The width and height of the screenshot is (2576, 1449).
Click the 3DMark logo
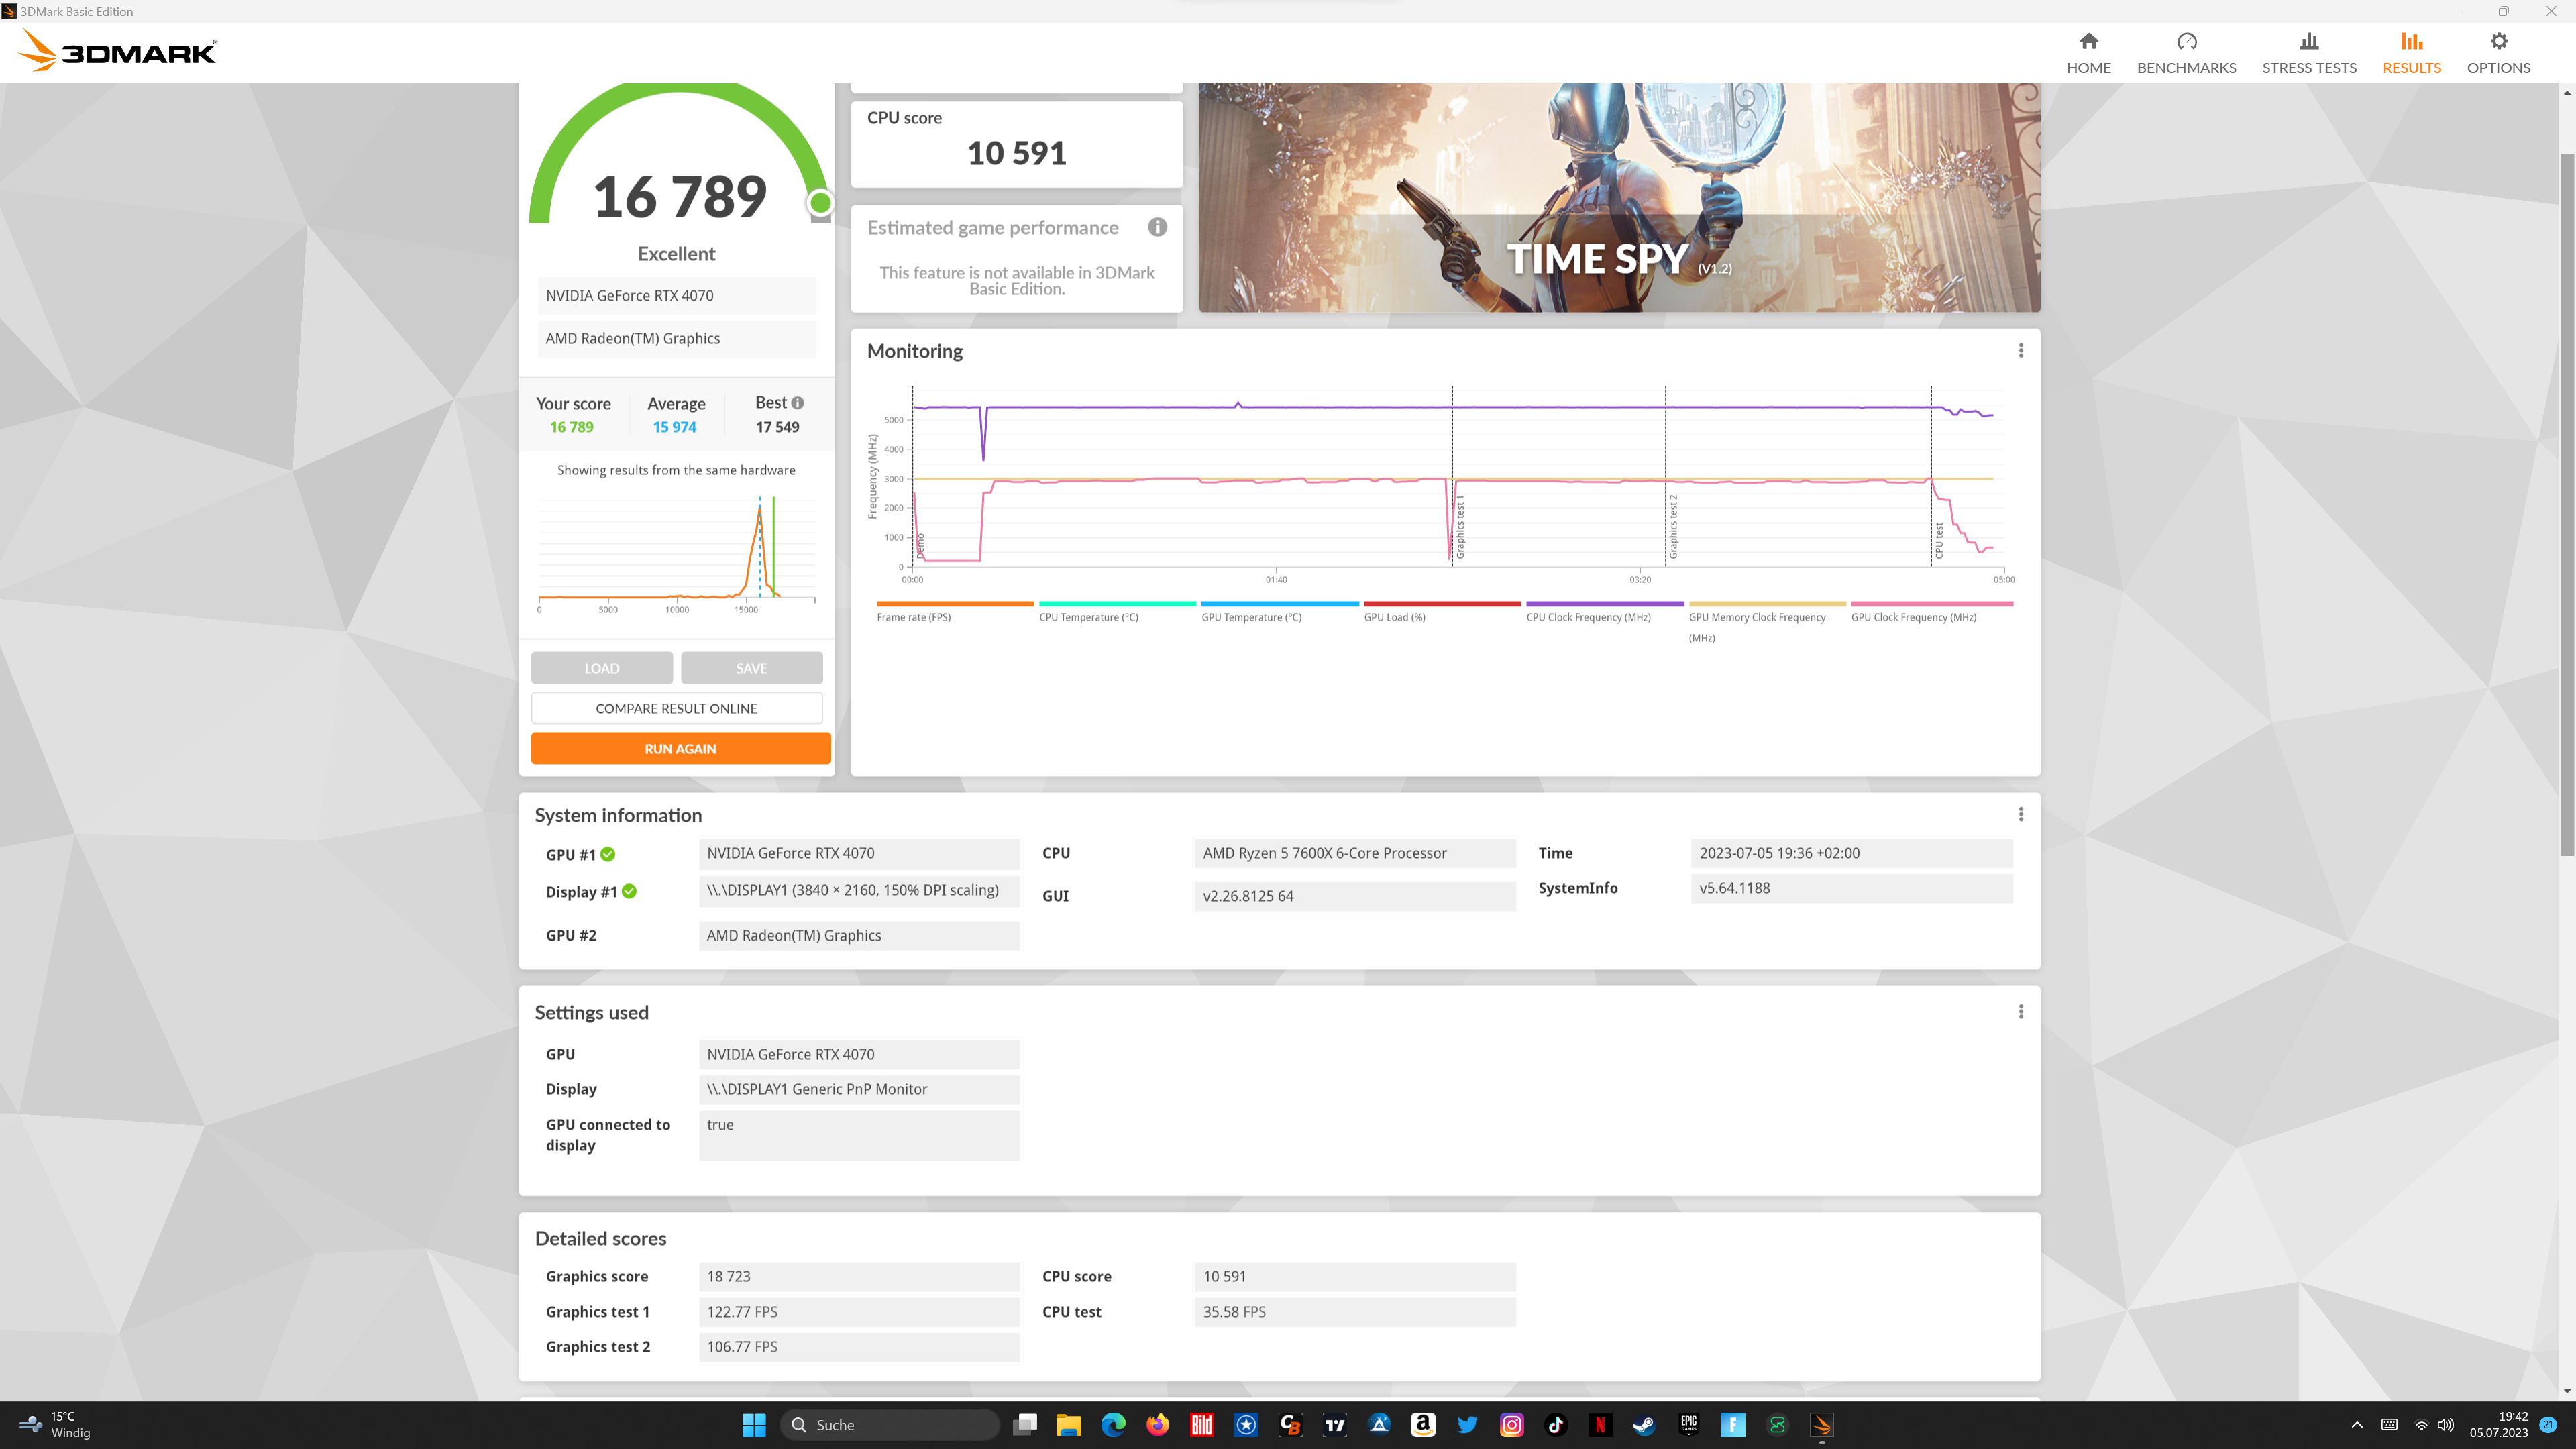click(x=118, y=50)
